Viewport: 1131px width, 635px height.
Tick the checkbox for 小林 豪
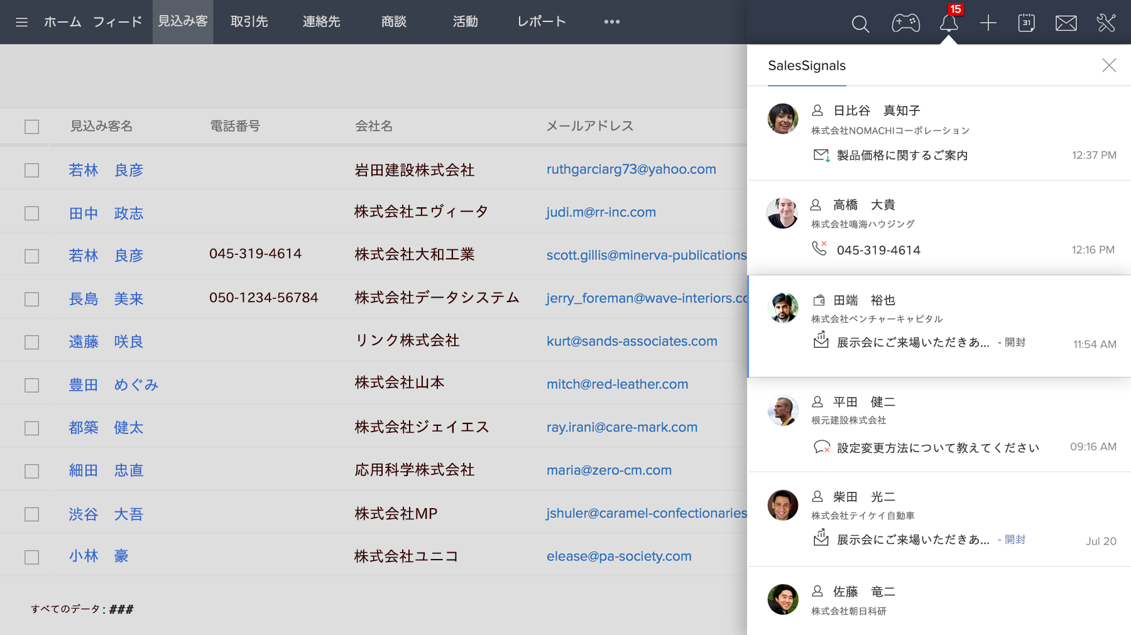click(32, 557)
